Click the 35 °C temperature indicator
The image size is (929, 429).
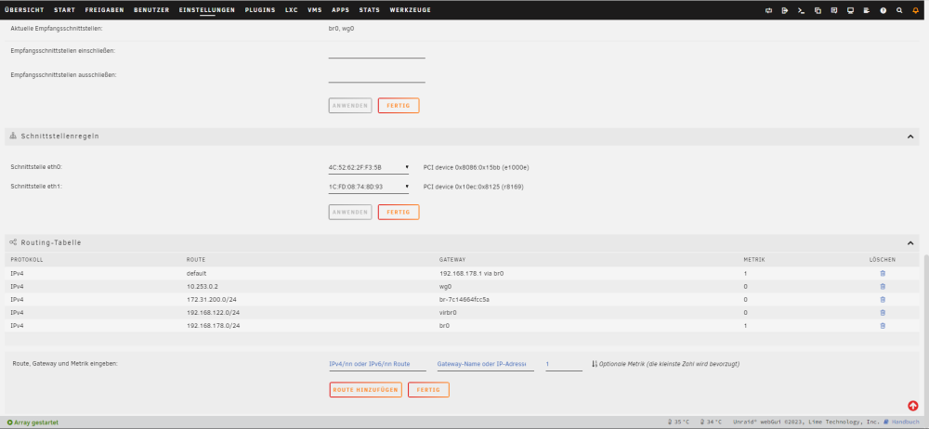click(x=679, y=422)
